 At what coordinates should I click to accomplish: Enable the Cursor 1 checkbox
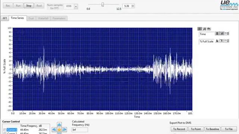[x=5, y=130]
